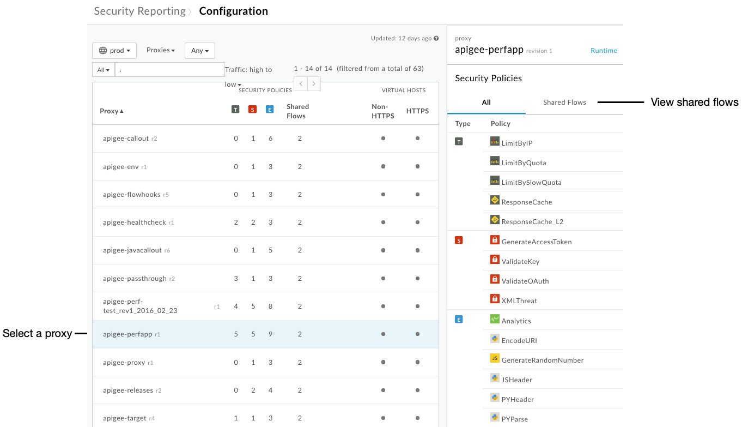
Task: Toggle the S security policies filter badge
Action: (252, 109)
